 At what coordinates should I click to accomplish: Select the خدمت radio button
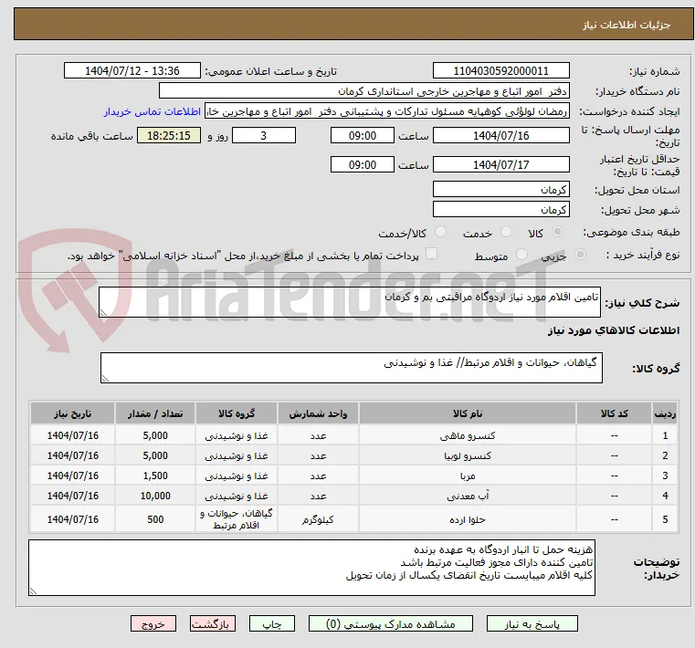(x=506, y=232)
